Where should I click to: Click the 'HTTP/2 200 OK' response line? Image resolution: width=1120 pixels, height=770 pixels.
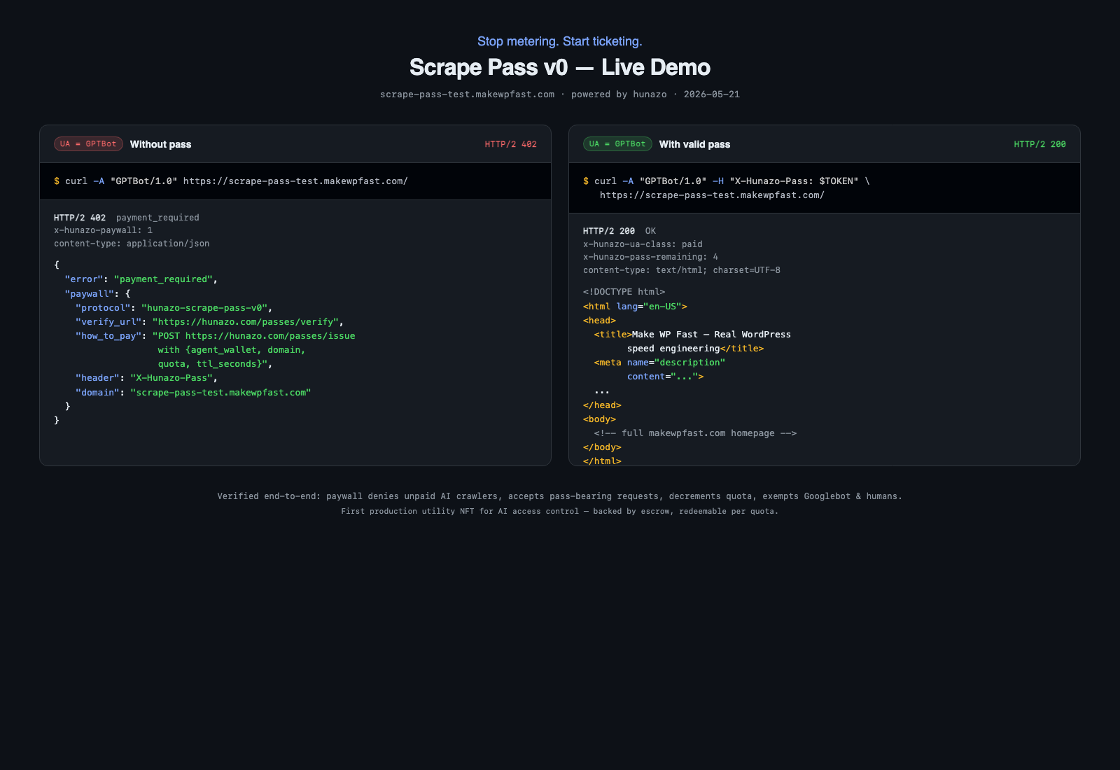click(619, 231)
